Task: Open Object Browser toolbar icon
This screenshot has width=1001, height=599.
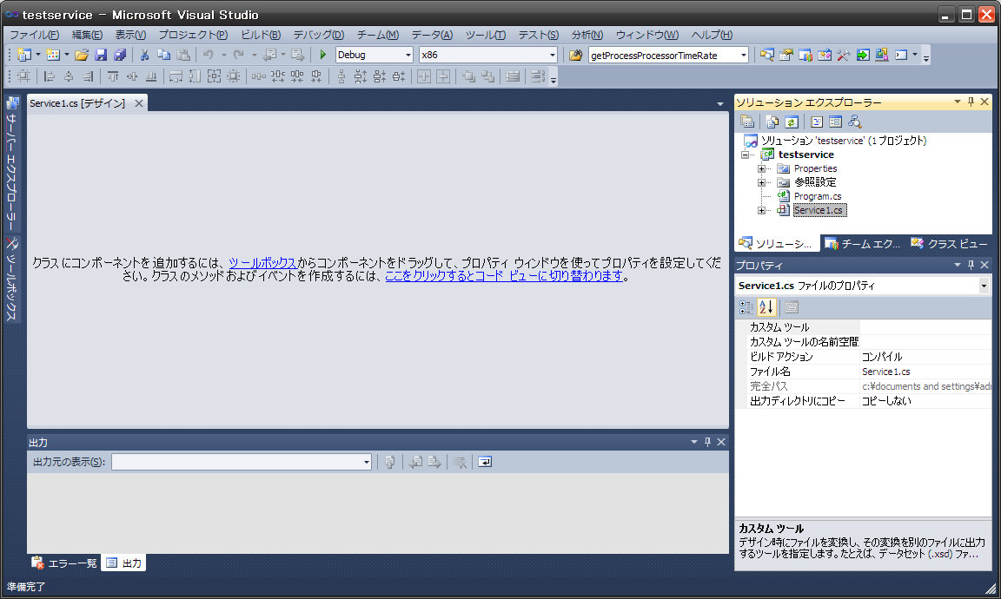Action: pyautogui.click(x=824, y=55)
